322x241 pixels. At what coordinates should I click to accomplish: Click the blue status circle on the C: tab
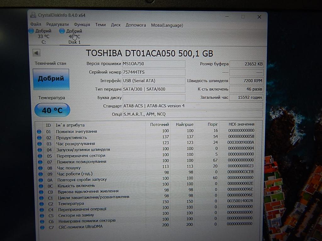click(31, 31)
